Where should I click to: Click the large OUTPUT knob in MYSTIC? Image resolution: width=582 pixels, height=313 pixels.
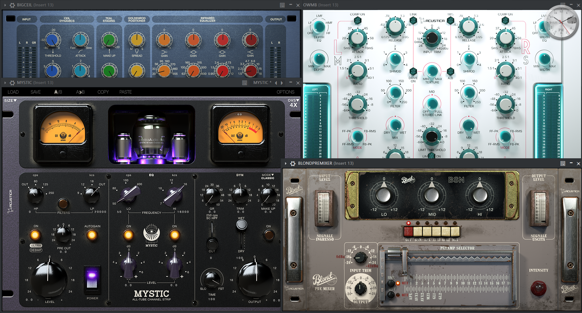255,280
